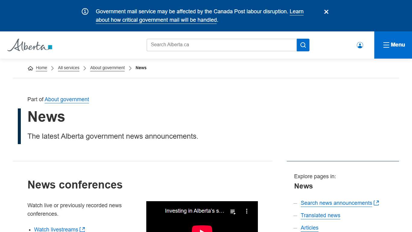Play the Investing in Alberta video
The height and width of the screenshot is (232, 412).
coord(202,229)
